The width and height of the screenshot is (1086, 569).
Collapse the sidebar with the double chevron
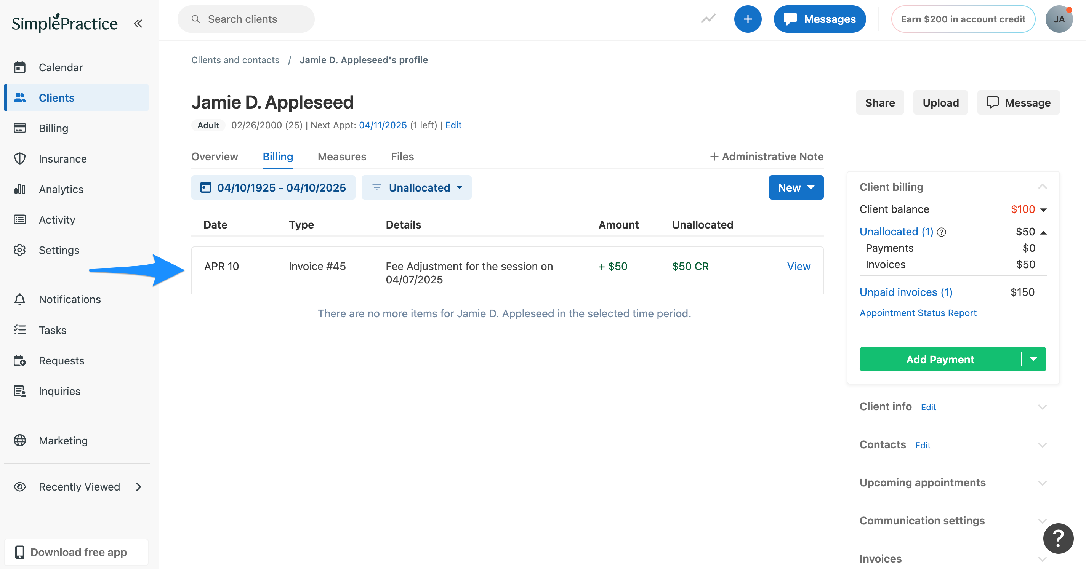tap(138, 23)
